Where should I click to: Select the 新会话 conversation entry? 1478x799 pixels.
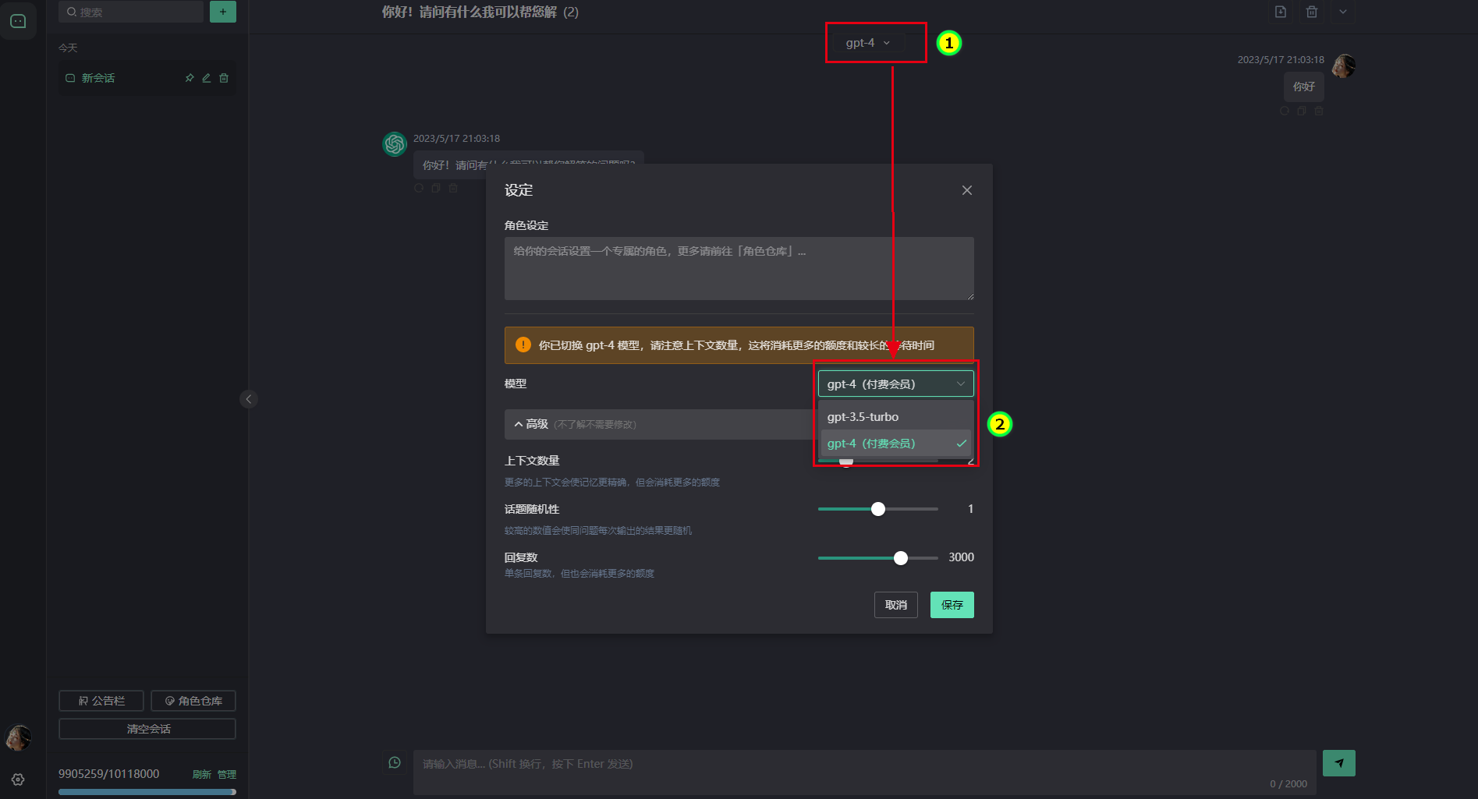tap(147, 78)
